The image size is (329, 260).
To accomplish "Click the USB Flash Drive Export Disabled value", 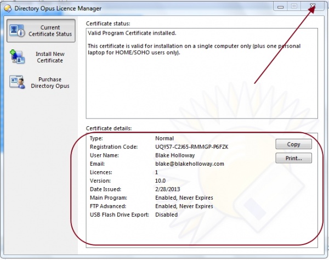I will pos(166,214).
